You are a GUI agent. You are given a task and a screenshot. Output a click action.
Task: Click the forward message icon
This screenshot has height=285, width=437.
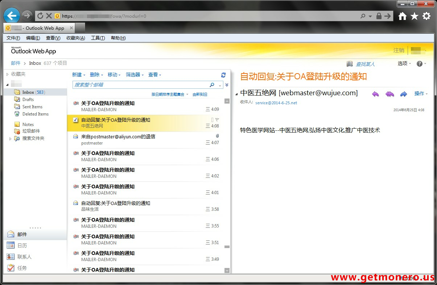click(403, 94)
